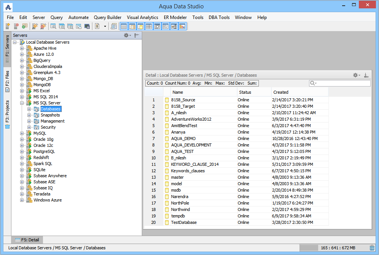Screen dimensions: 379x255
Task: Click the grid table toolbar icon
Action: 149,26
